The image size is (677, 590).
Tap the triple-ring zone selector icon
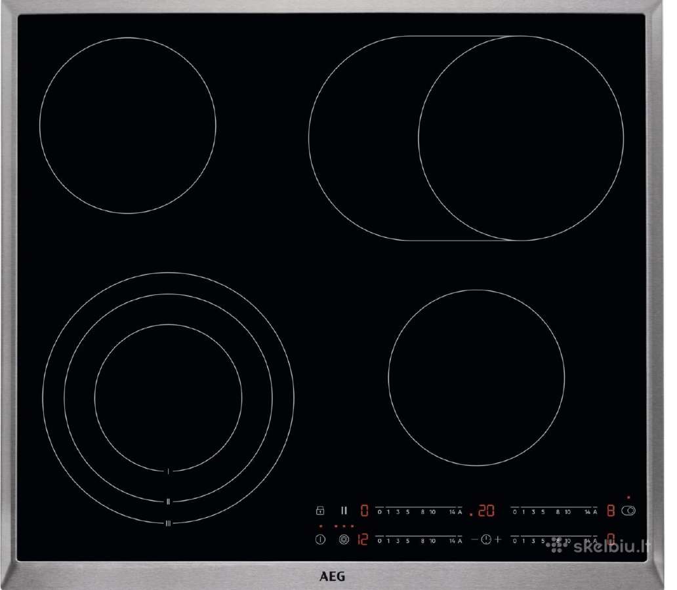[344, 540]
